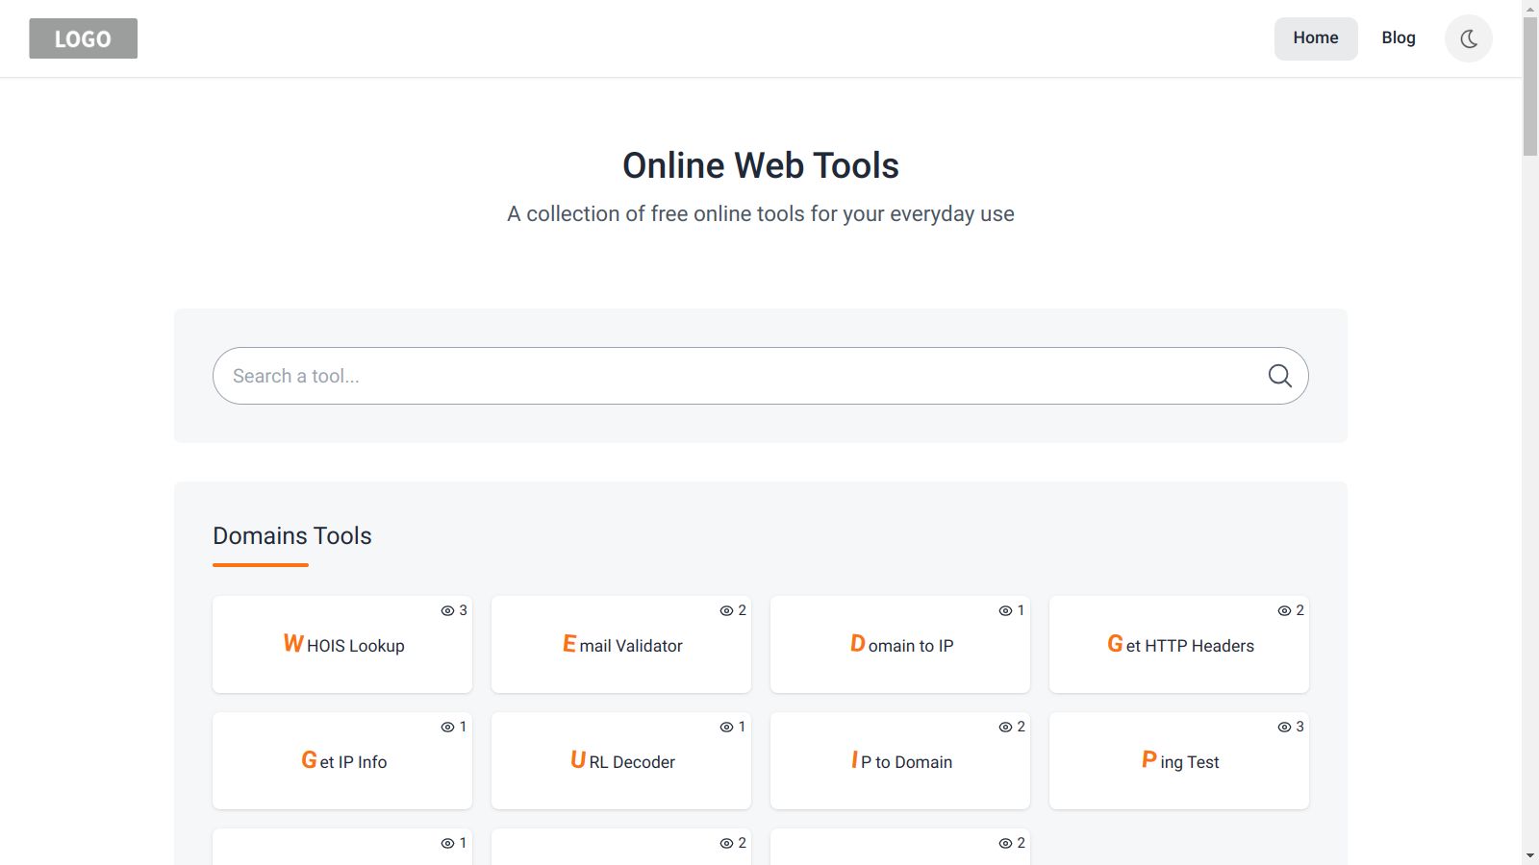Open the IP to Domain tool card

900,761
